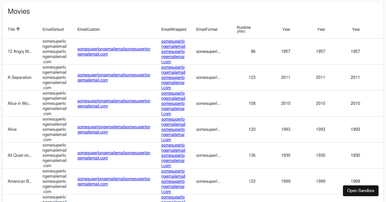Image resolution: width=386 pixels, height=202 pixels.
Task: Click the sort arrow next to Title
Action: [x=18, y=29]
